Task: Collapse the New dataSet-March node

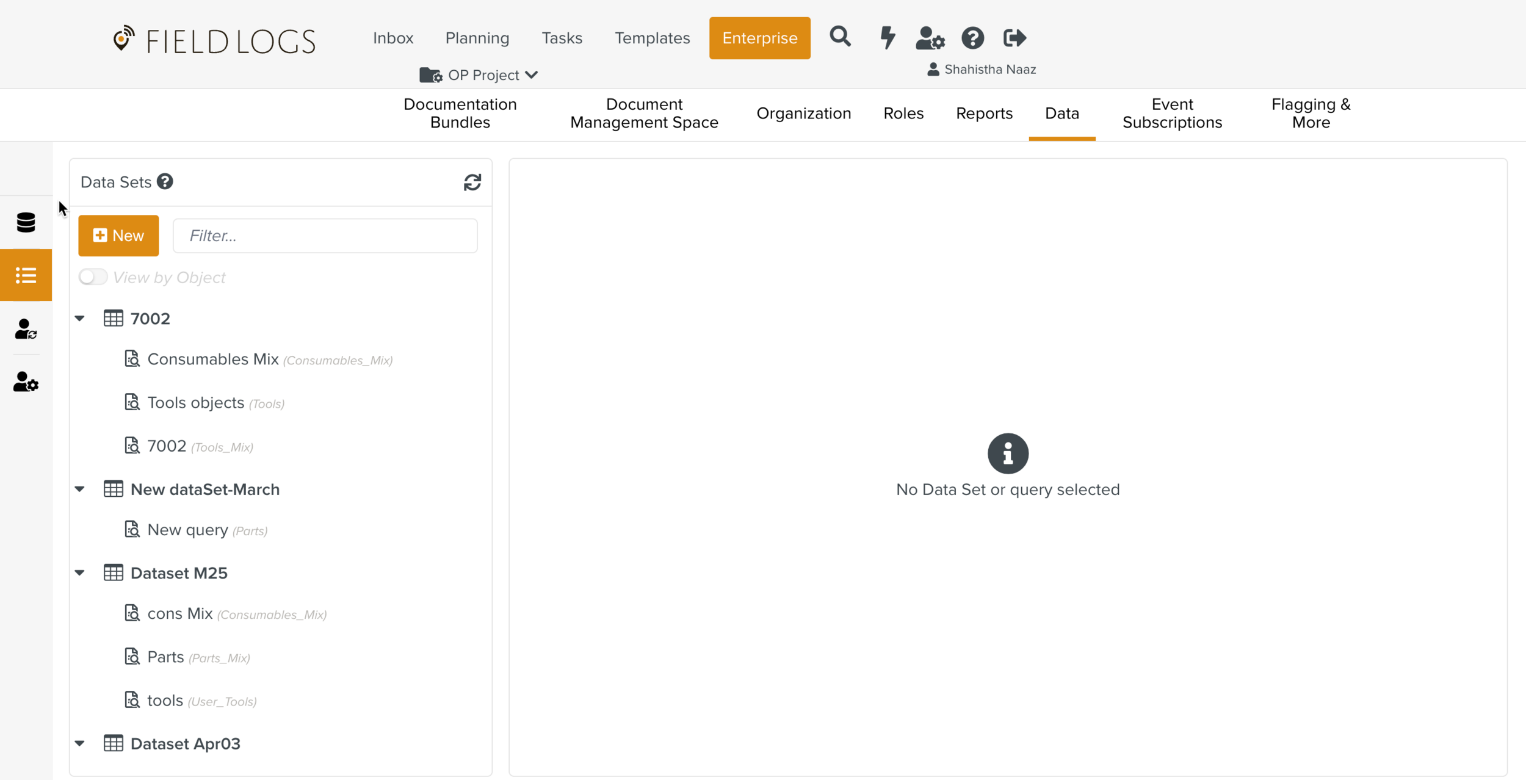Action: (80, 489)
